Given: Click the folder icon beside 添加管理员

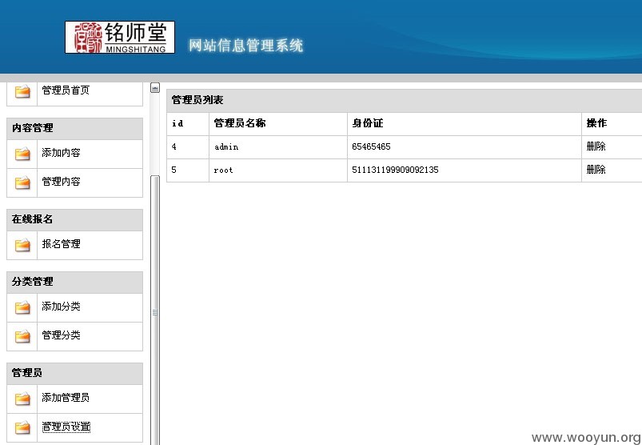Looking at the screenshot, I should pyautogui.click(x=22, y=399).
